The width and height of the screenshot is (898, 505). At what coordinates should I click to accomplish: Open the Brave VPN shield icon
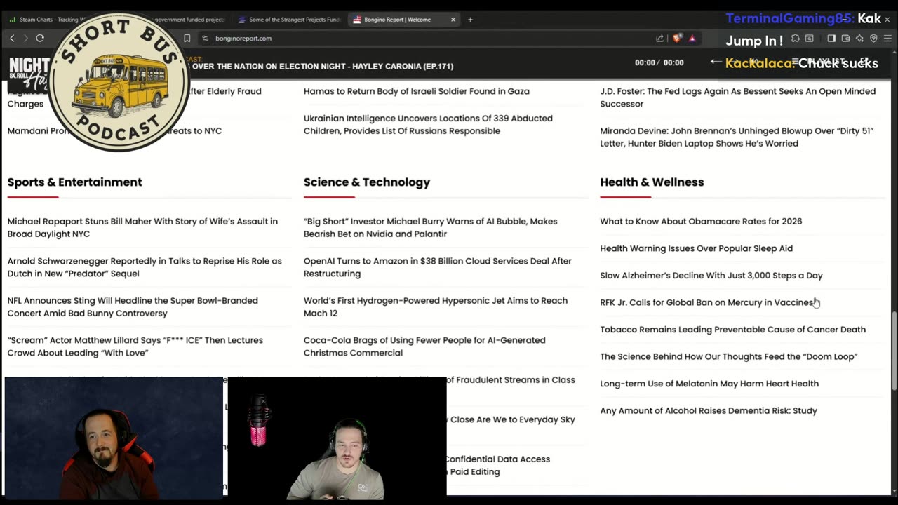point(873,39)
